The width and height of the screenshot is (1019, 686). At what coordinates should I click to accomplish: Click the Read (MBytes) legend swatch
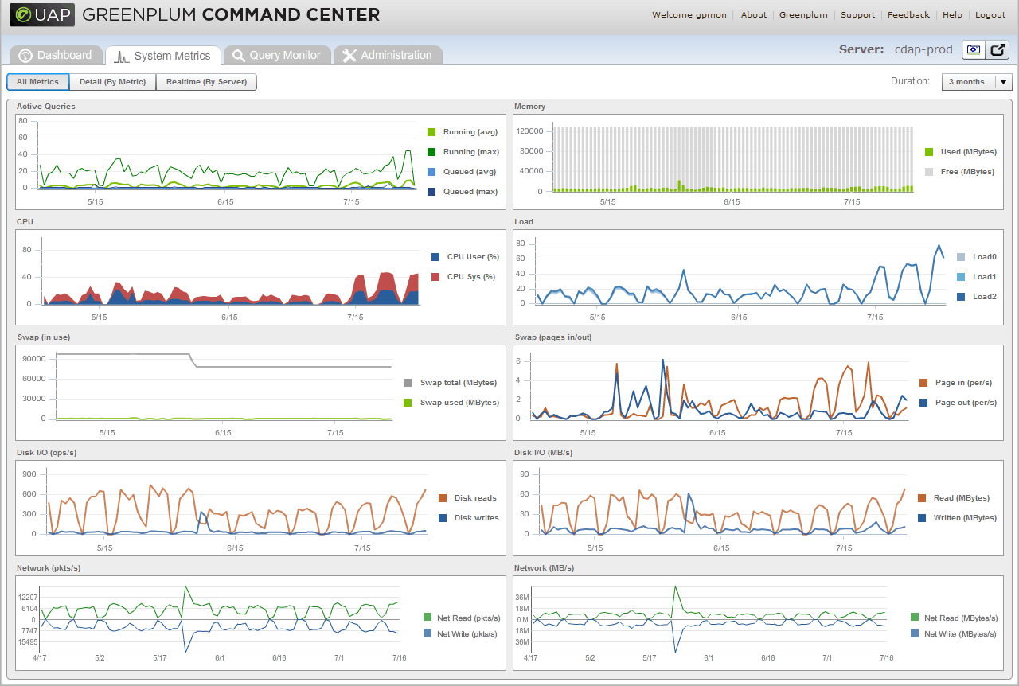coord(922,498)
